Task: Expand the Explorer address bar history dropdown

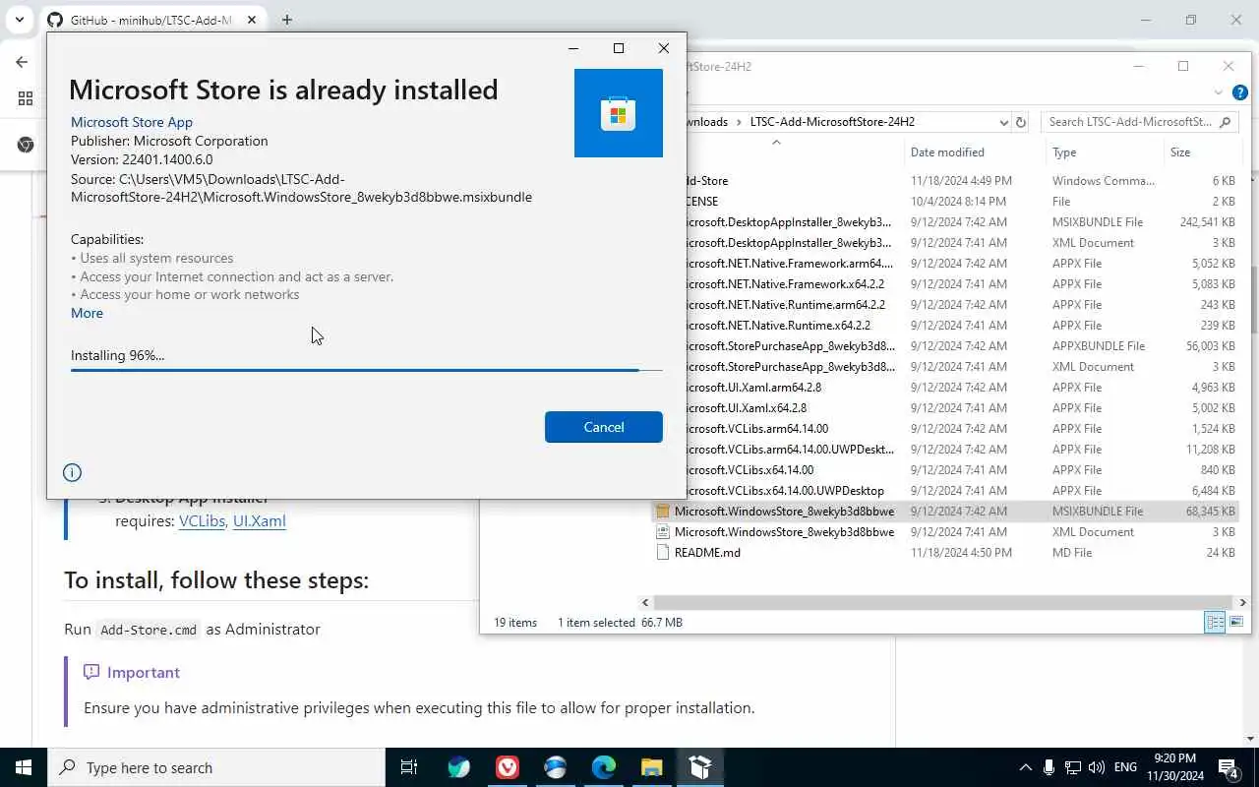Action: pos(1003,122)
